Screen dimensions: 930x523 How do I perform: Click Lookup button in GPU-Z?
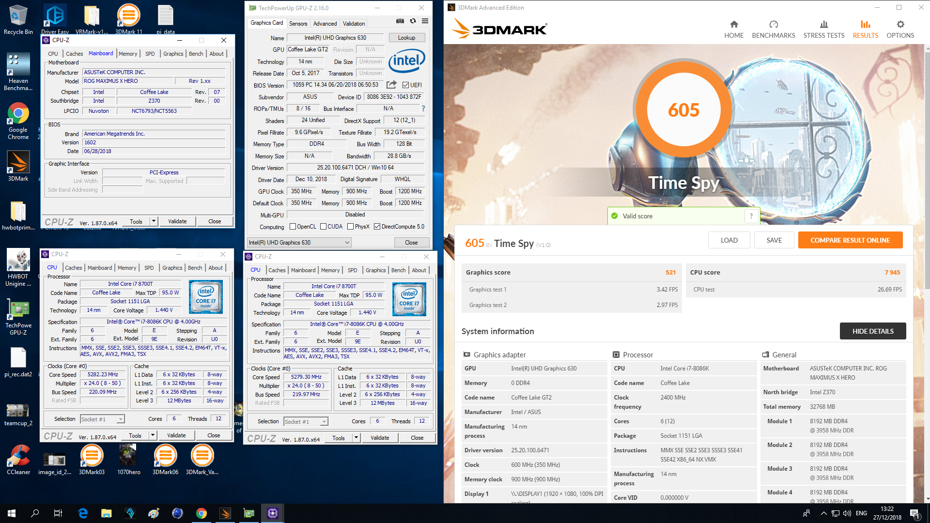pyautogui.click(x=406, y=38)
